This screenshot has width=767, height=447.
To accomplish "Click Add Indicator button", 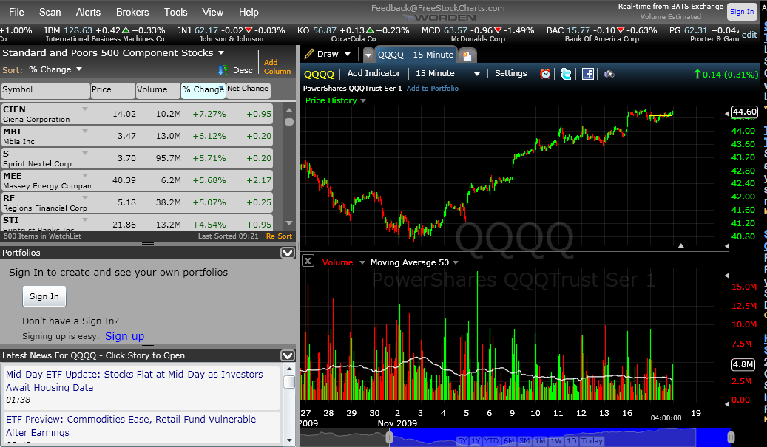I will pos(374,73).
